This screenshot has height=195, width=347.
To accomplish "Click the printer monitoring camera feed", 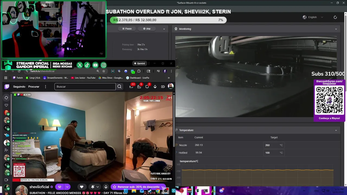I will [256, 77].
